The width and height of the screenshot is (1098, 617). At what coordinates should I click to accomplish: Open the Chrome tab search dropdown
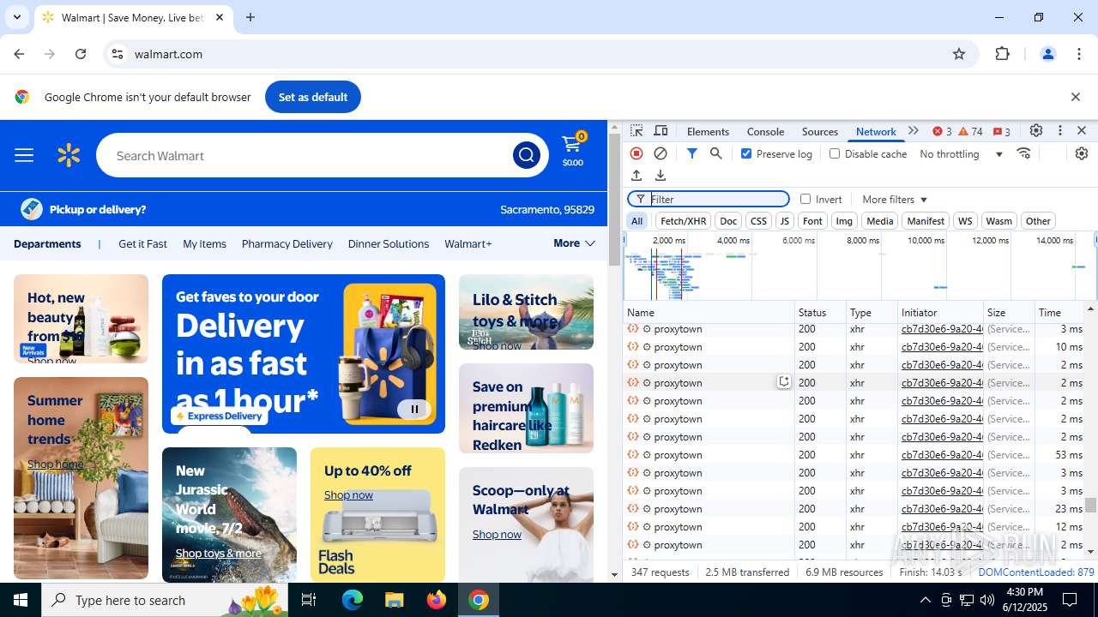[x=17, y=17]
